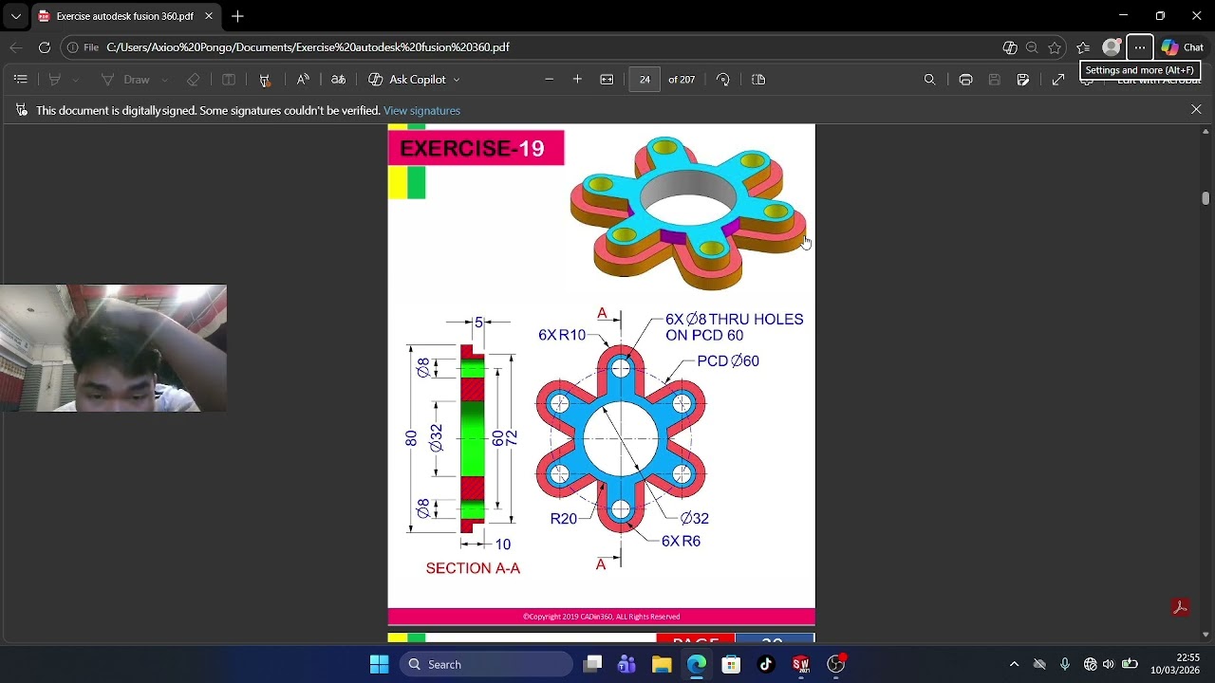
Task: Add this page to favorites star
Action: 1055,47
